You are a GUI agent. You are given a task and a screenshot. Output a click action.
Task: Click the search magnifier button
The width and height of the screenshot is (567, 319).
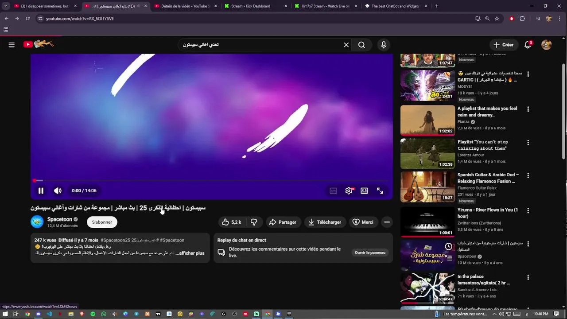pos(361,45)
